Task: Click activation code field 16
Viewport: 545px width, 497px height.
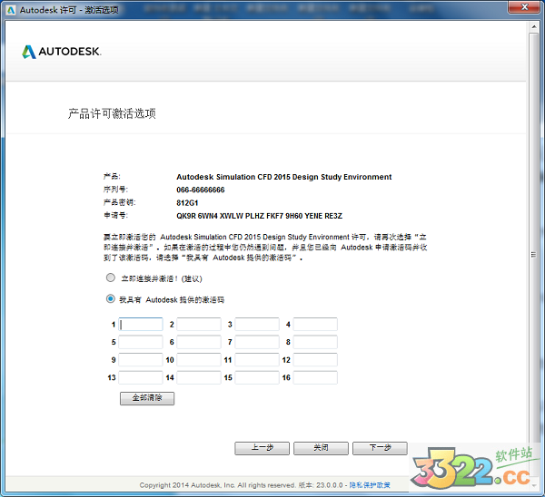Action: click(x=315, y=377)
